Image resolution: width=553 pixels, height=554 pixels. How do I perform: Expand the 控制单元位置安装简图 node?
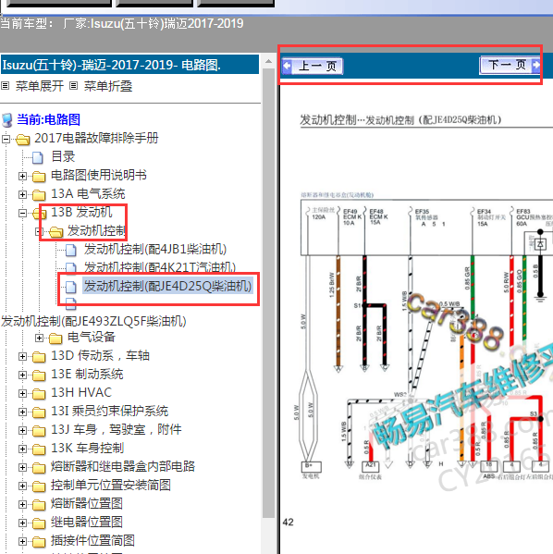click(x=22, y=486)
